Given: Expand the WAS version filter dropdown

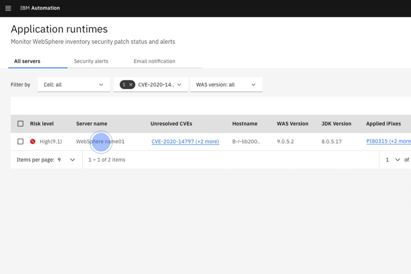Looking at the screenshot, I should point(226,84).
